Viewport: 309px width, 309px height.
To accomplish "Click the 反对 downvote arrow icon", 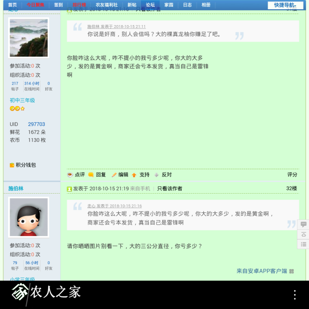I will 156,175.
